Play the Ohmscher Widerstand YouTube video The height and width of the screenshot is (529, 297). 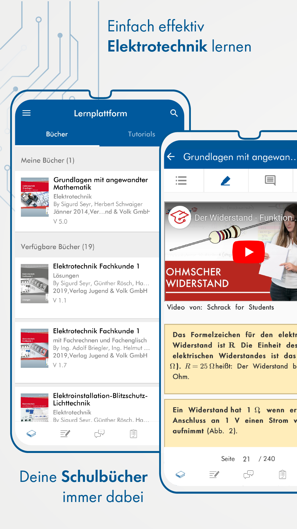point(249,252)
